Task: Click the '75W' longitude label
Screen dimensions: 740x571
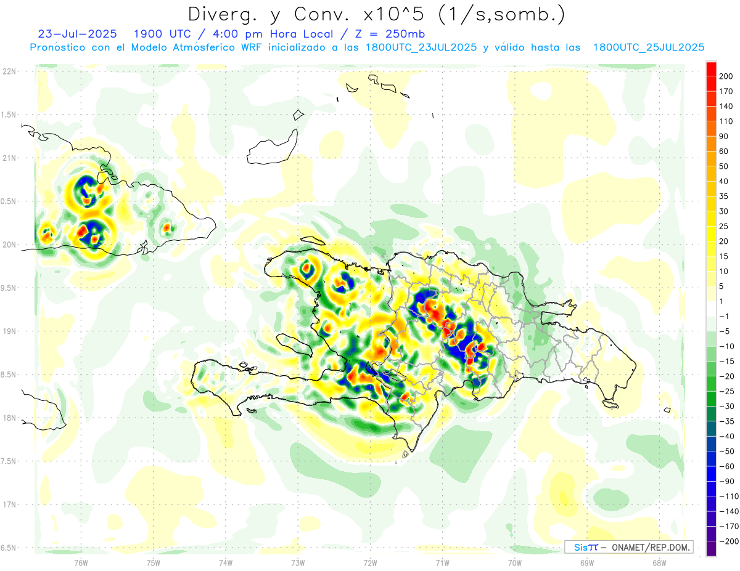Action: [x=153, y=562]
